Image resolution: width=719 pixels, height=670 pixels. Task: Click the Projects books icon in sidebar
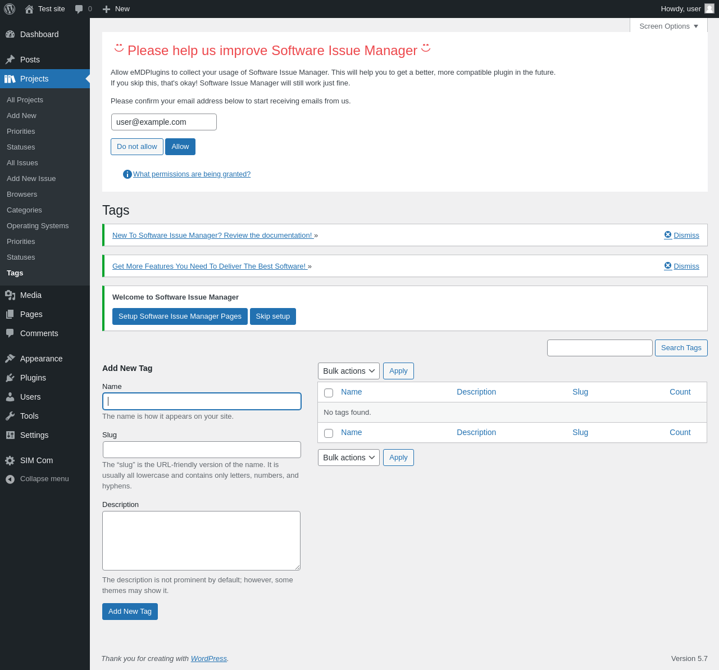pos(10,79)
